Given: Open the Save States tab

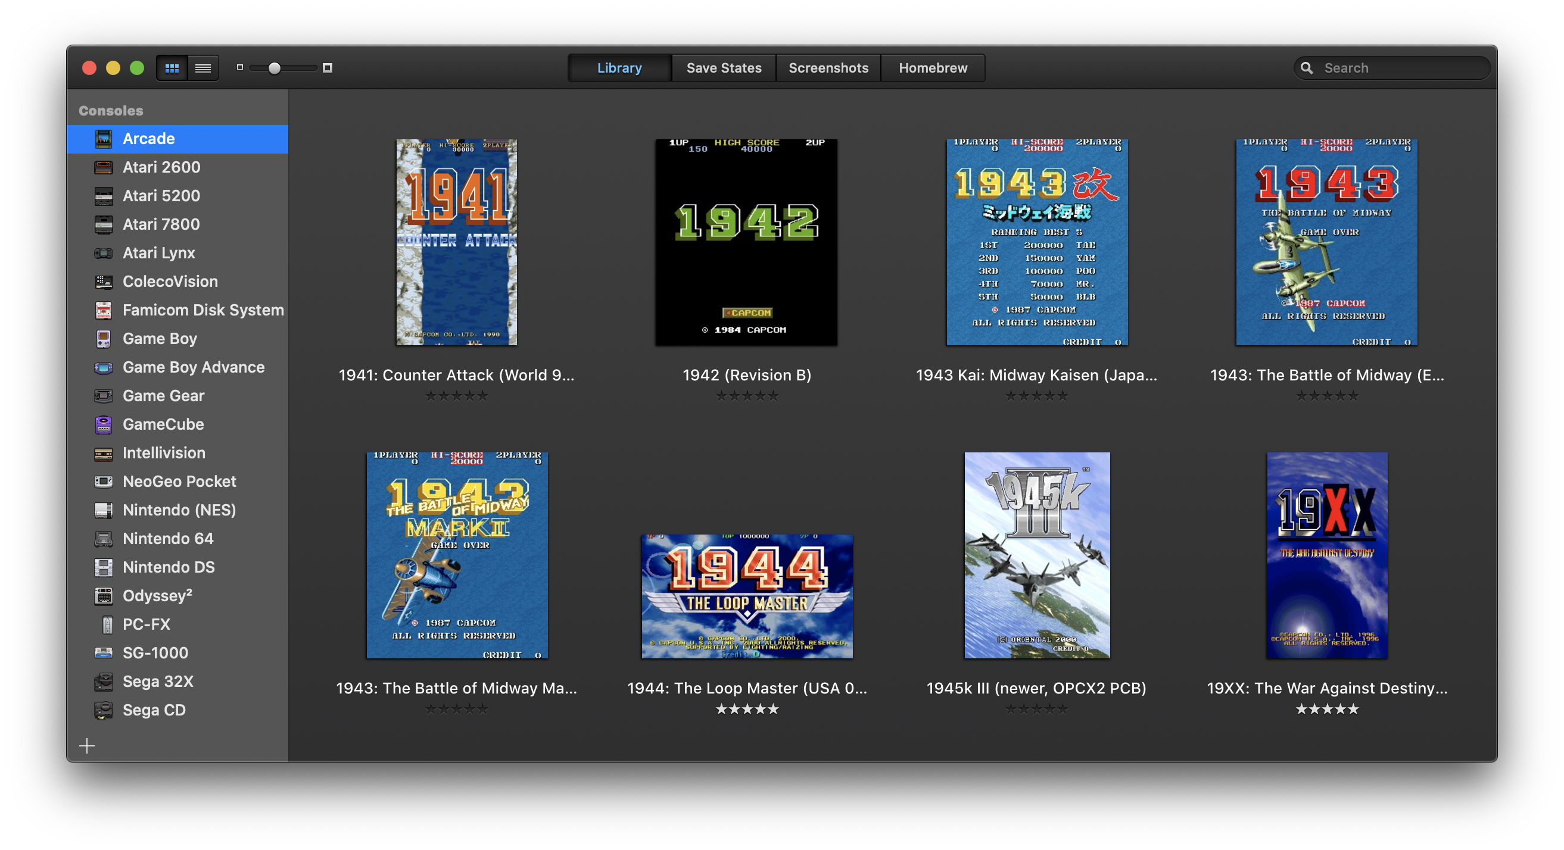Looking at the screenshot, I should [724, 68].
